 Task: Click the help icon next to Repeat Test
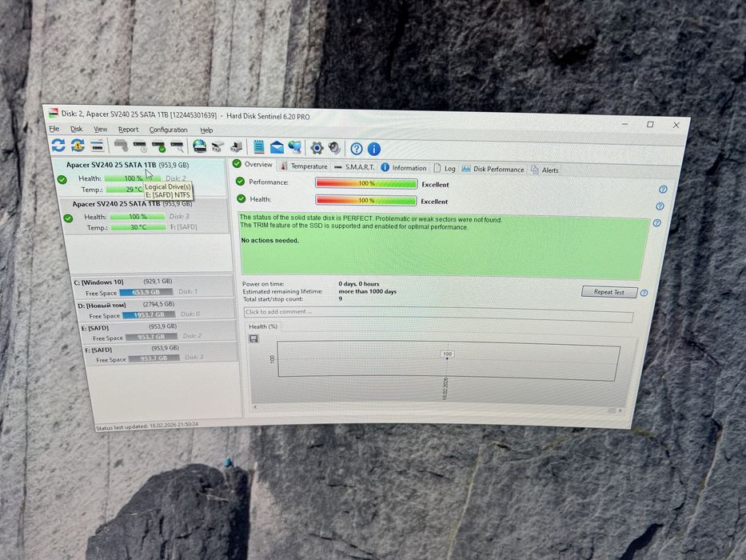(x=644, y=293)
